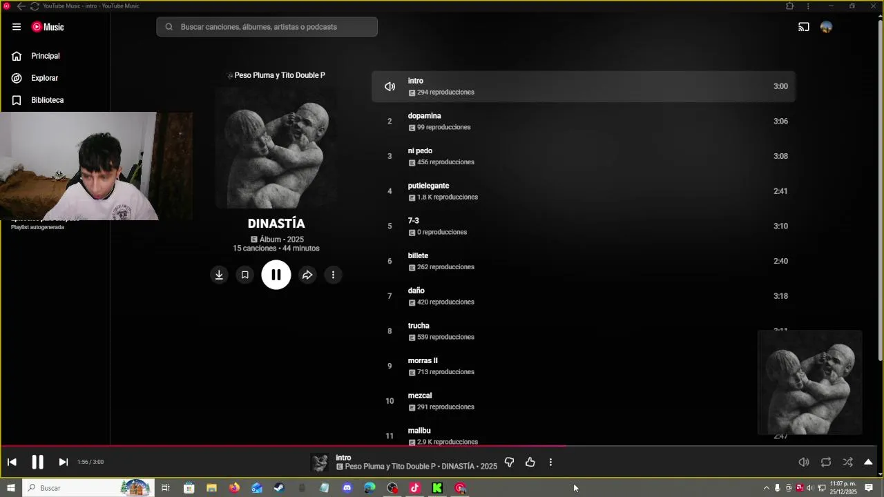This screenshot has height=497, width=884.
Task: Open the green K app on taskbar
Action: pyautogui.click(x=437, y=488)
